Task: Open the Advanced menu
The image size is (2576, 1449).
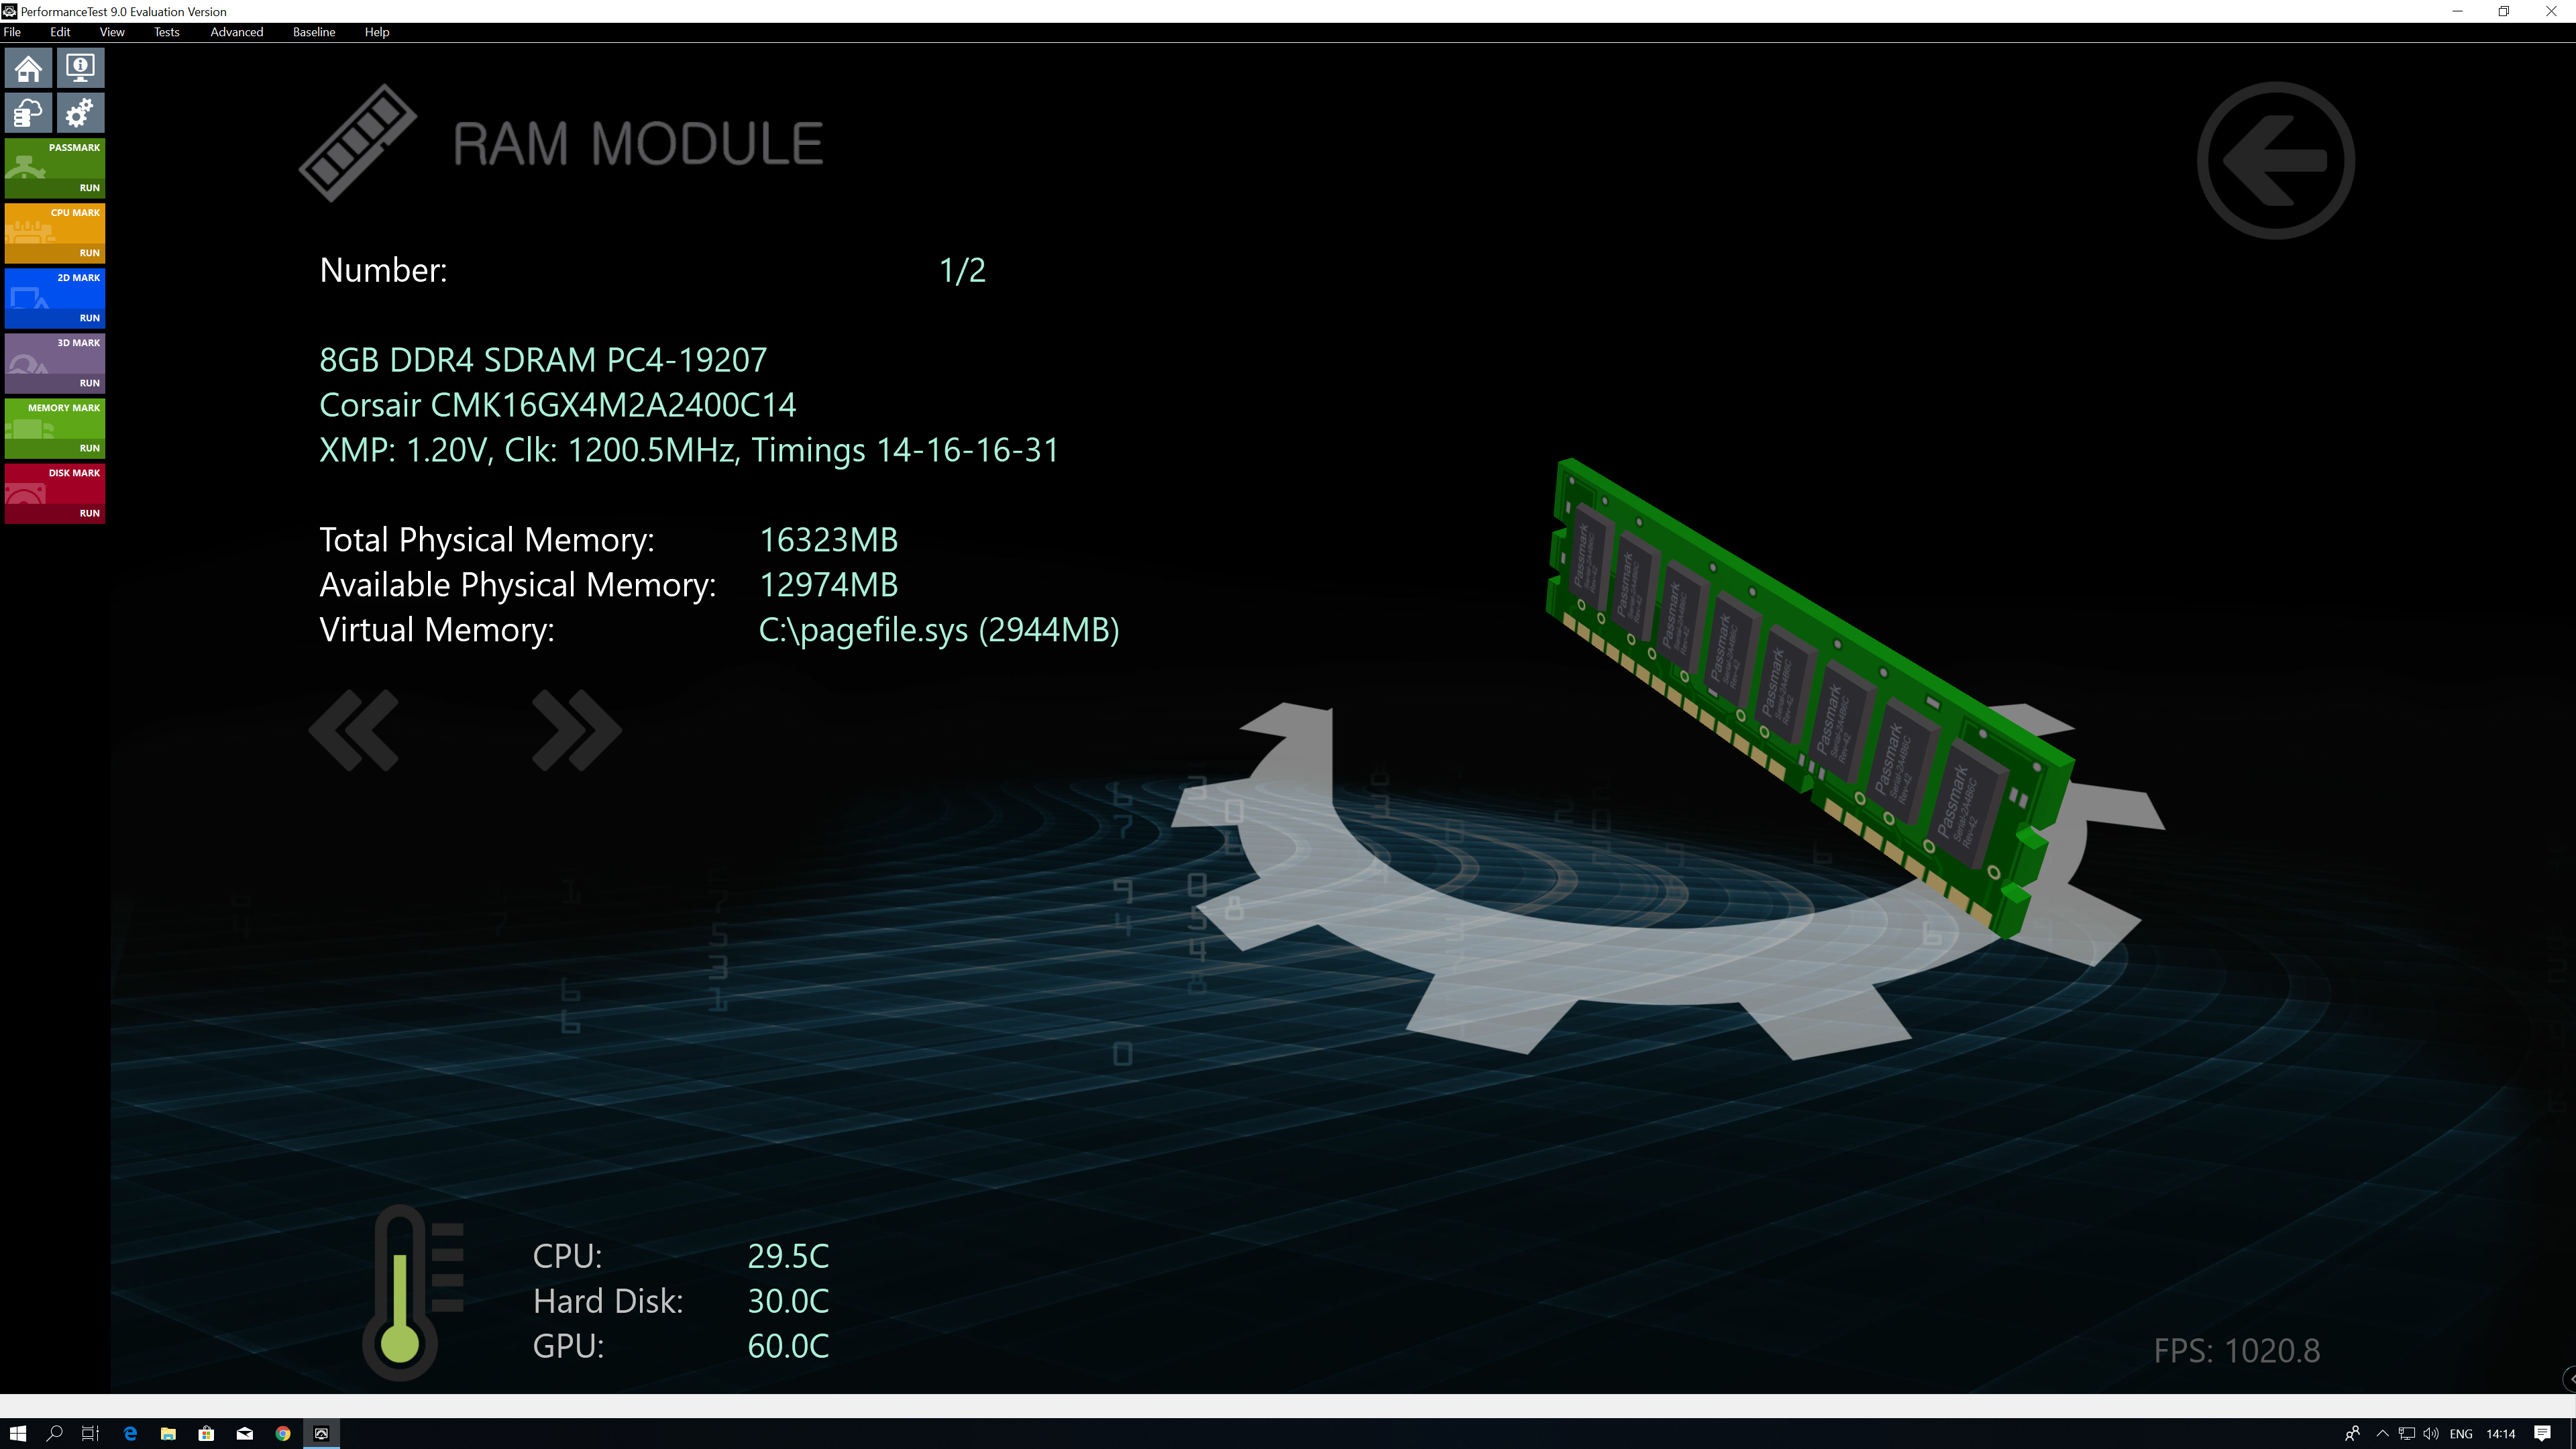Action: 236,32
